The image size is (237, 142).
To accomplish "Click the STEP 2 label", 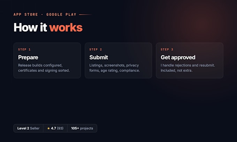I will coord(95,49).
